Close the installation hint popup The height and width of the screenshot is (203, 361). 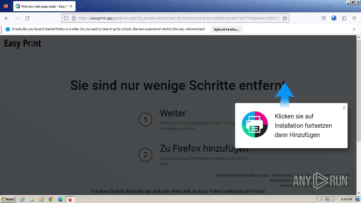(x=344, y=107)
